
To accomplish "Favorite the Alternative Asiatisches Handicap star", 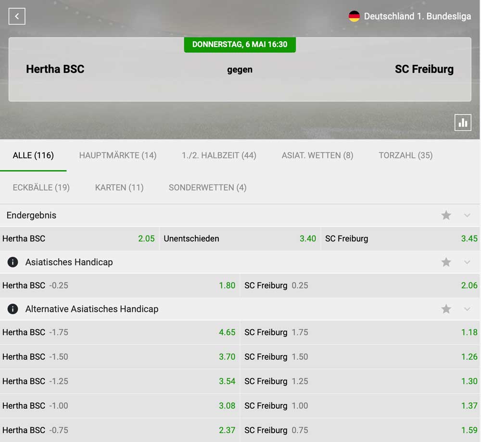I will click(x=446, y=309).
